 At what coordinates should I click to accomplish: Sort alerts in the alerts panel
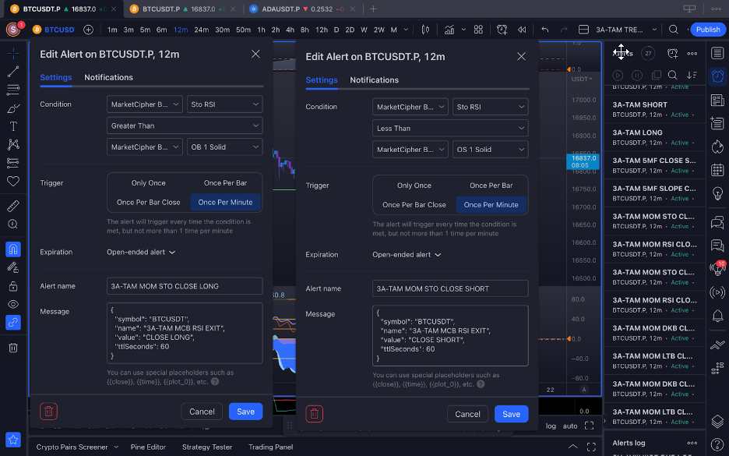click(692, 76)
